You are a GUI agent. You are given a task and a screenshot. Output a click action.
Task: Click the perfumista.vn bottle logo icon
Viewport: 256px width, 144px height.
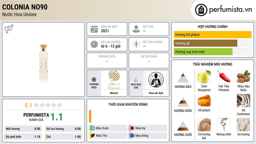[201, 10]
